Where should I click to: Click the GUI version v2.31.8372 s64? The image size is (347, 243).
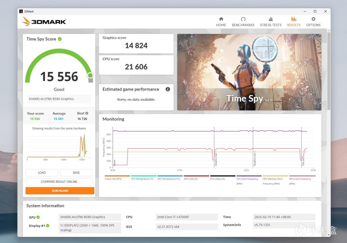click(x=187, y=227)
